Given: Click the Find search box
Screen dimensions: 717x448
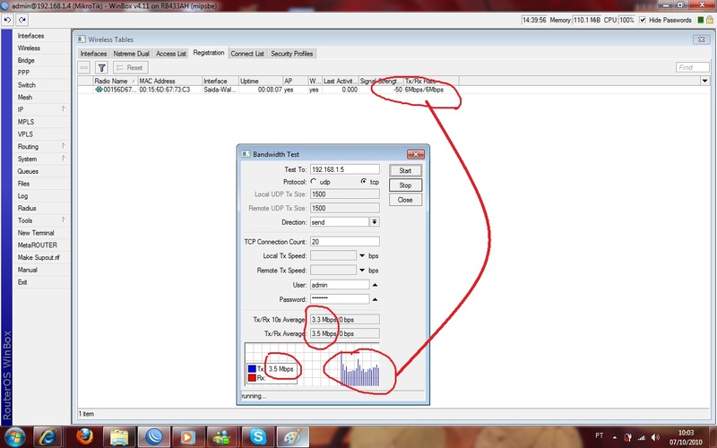Looking at the screenshot, I should 692,68.
